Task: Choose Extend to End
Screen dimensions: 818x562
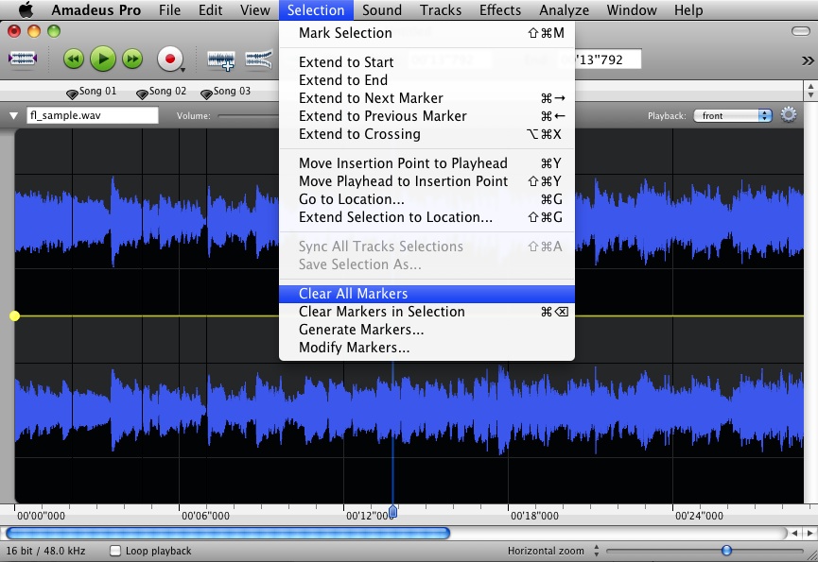Action: [426, 79]
